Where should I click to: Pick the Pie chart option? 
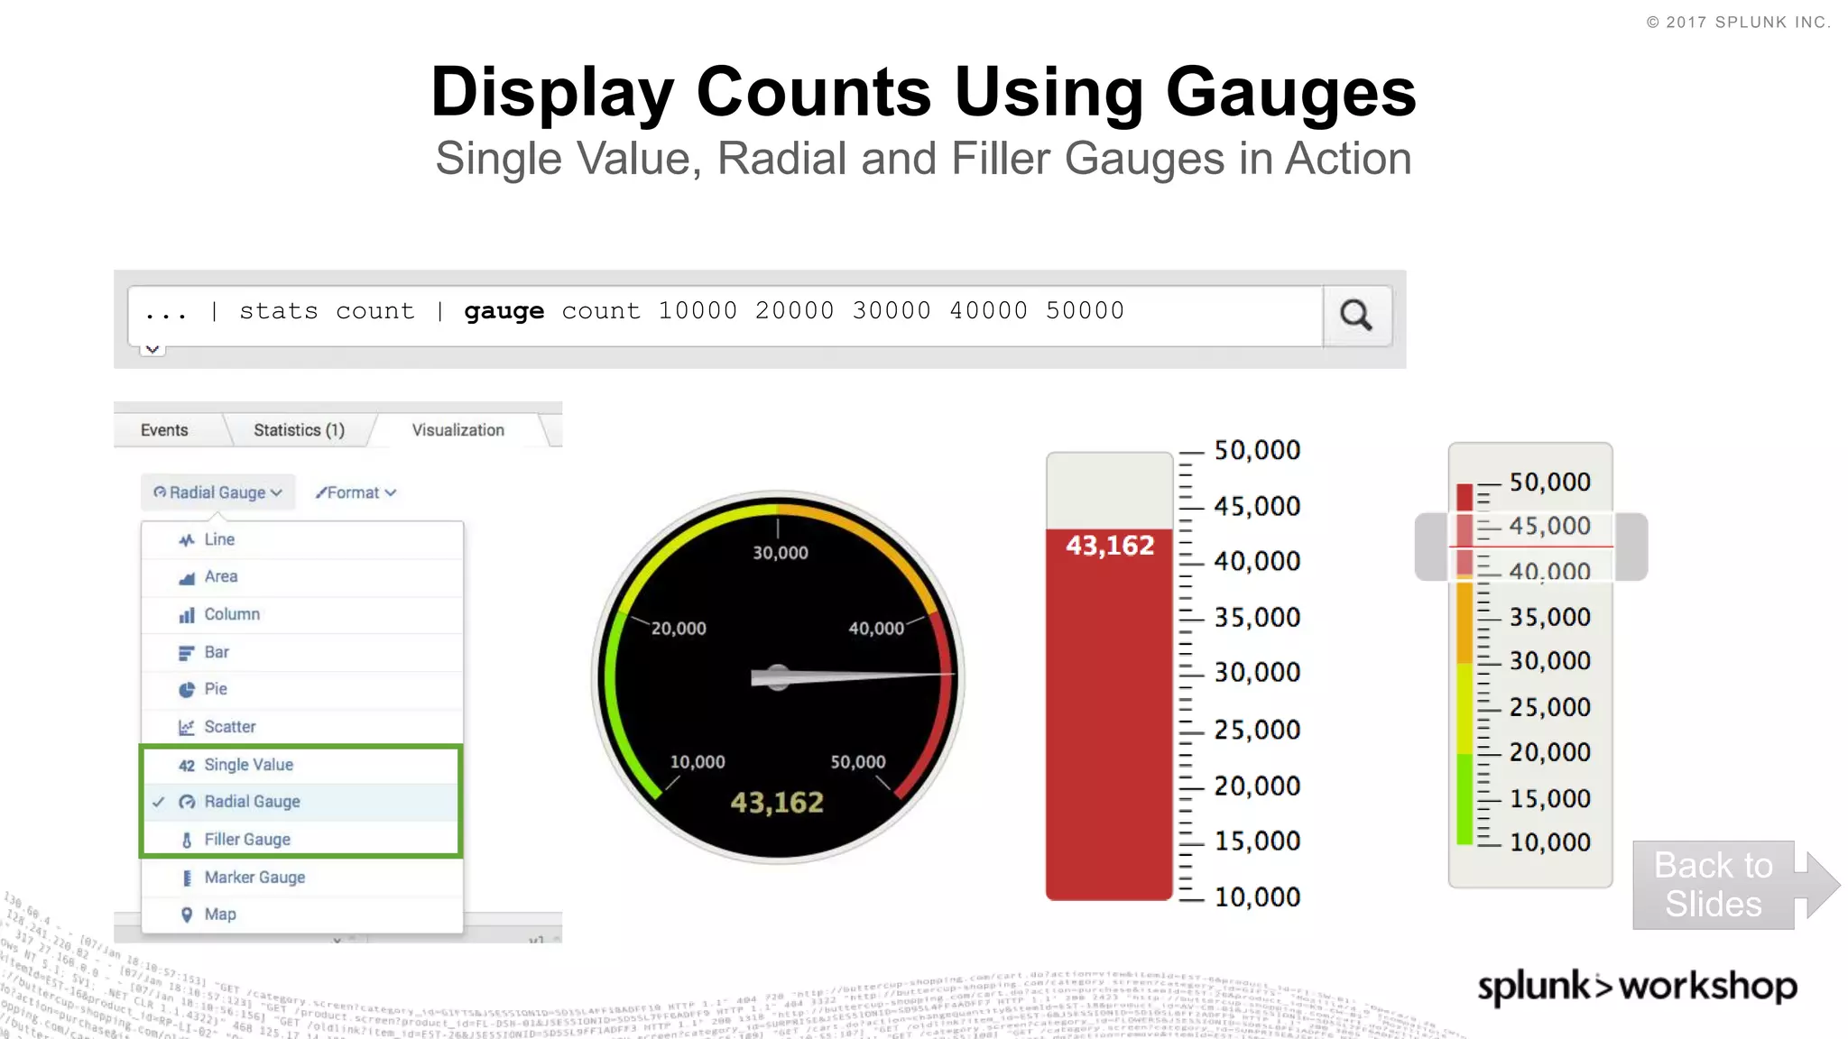tap(302, 689)
